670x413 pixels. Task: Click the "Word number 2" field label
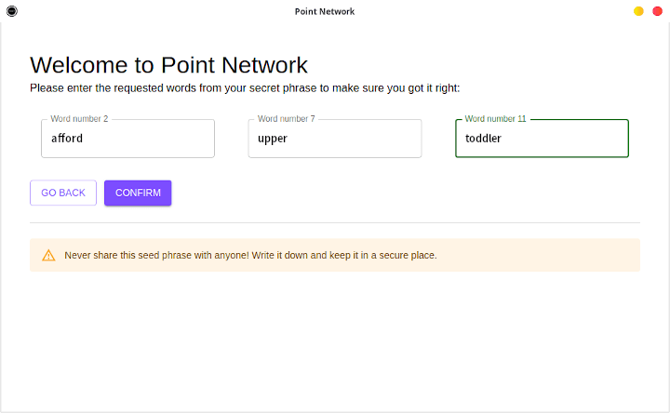(79, 119)
